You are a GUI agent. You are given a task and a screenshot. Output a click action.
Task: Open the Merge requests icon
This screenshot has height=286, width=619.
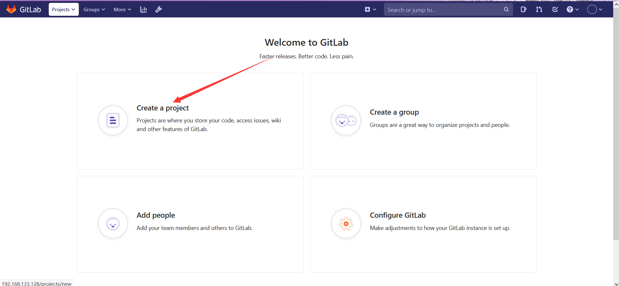point(539,9)
